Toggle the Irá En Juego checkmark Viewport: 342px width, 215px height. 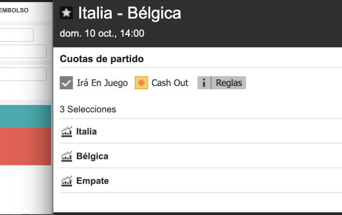click(x=66, y=83)
